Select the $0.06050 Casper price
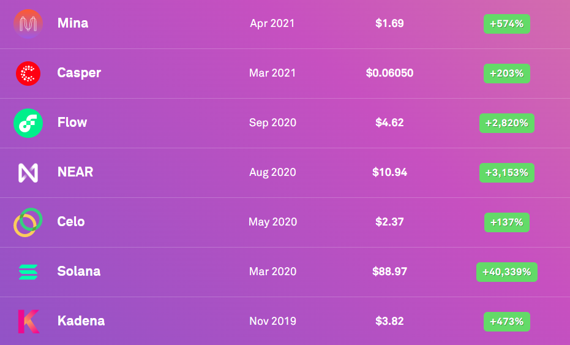 pyautogui.click(x=389, y=73)
